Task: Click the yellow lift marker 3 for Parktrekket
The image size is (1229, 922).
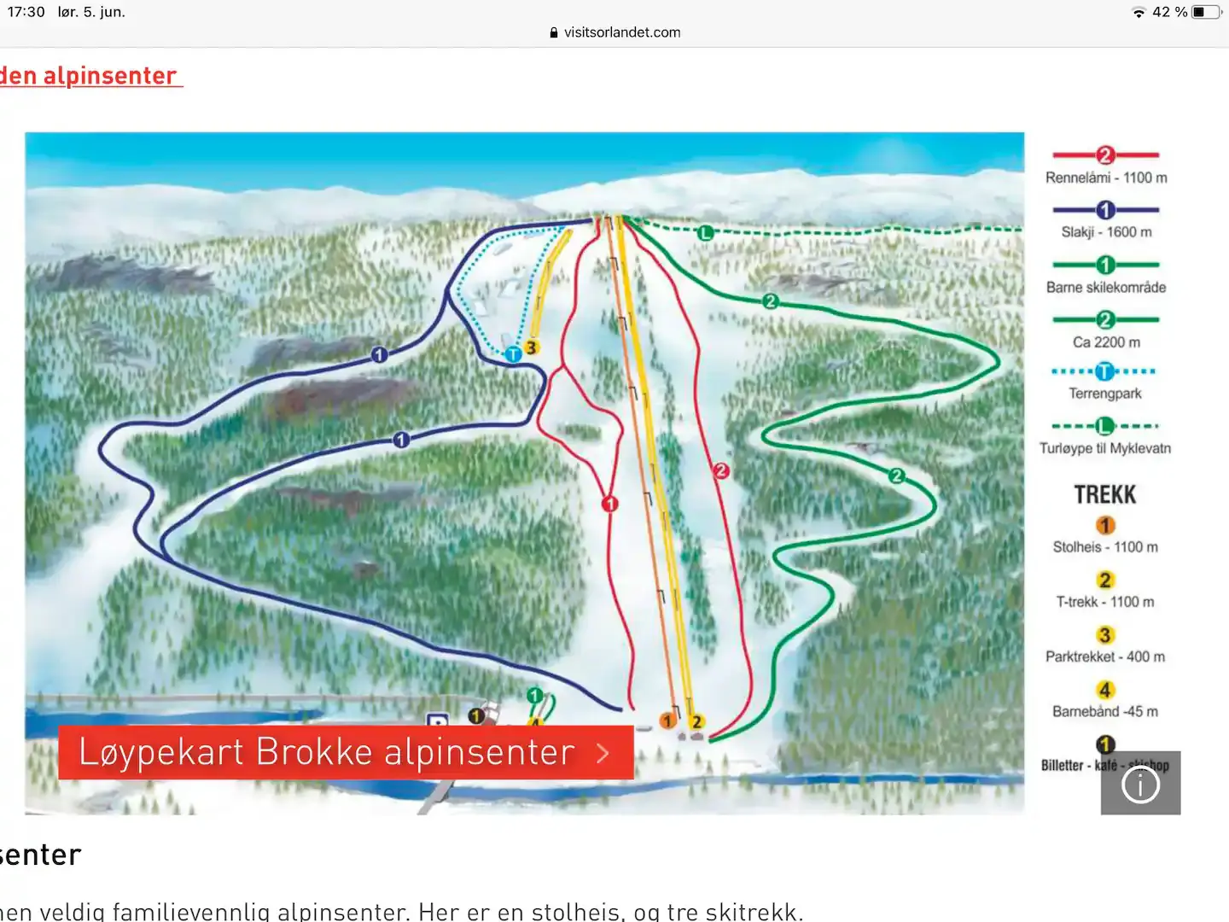Action: (x=1105, y=635)
